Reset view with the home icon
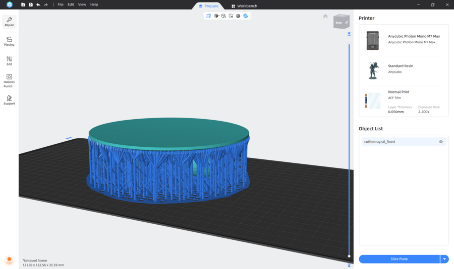The height and width of the screenshot is (269, 454). 325,16
